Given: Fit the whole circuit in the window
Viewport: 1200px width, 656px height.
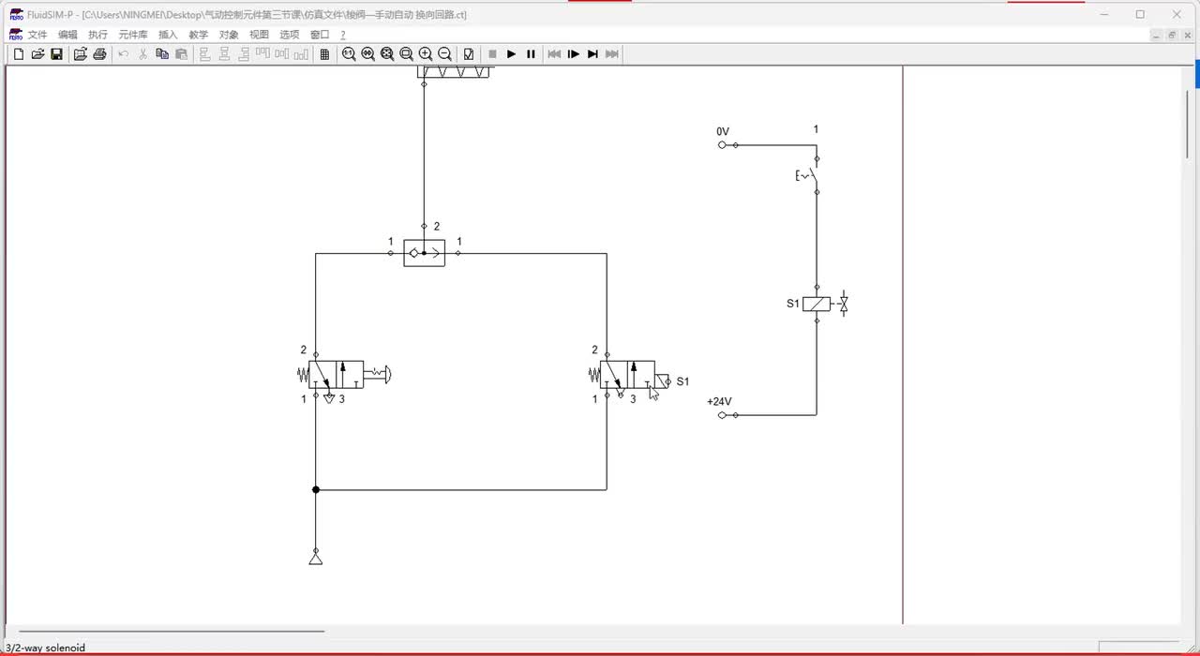Looking at the screenshot, I should click(x=387, y=54).
